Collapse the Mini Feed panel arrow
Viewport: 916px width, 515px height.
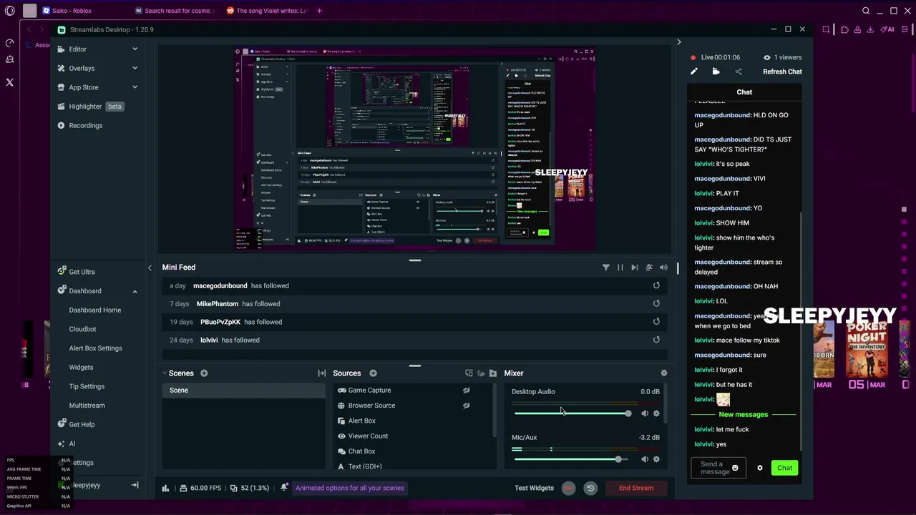pyautogui.click(x=150, y=268)
